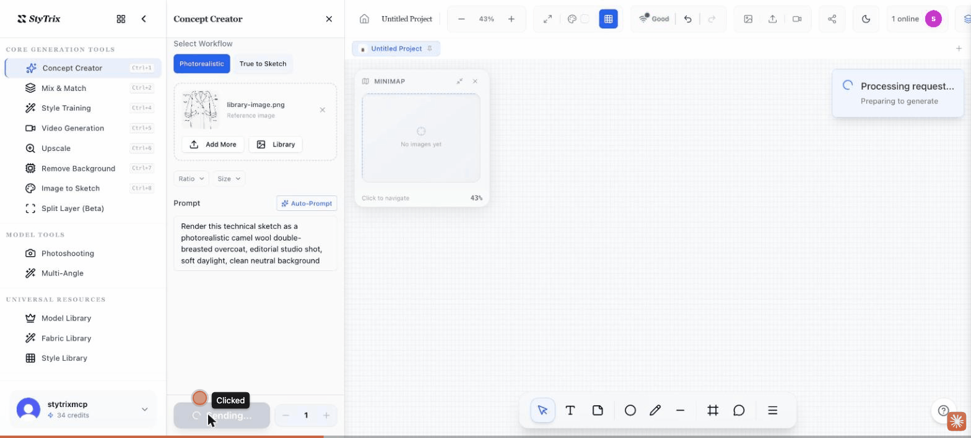Click the 43% zoom level in the top toolbar
The image size is (971, 438).
tap(487, 19)
